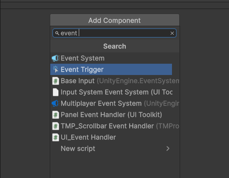The height and width of the screenshot is (178, 229).
Task: Select the highlighted Event Trigger entry
Action: pyautogui.click(x=111, y=70)
